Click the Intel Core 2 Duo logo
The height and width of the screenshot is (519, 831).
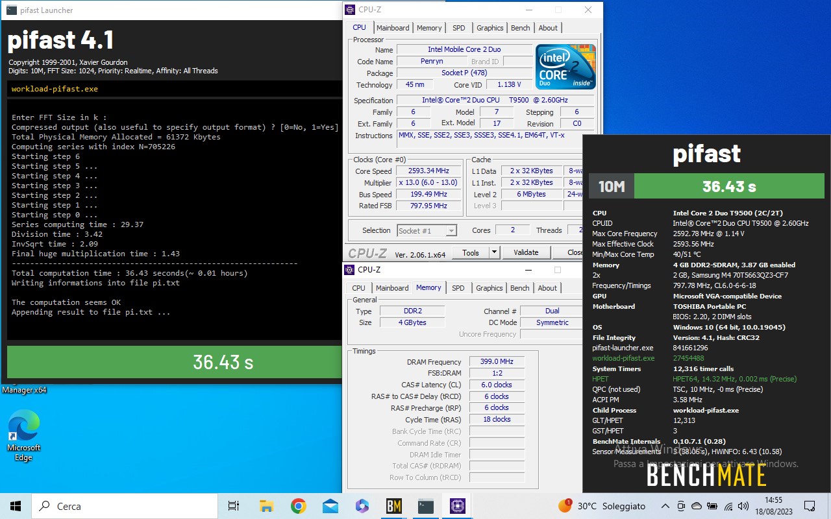(565, 67)
